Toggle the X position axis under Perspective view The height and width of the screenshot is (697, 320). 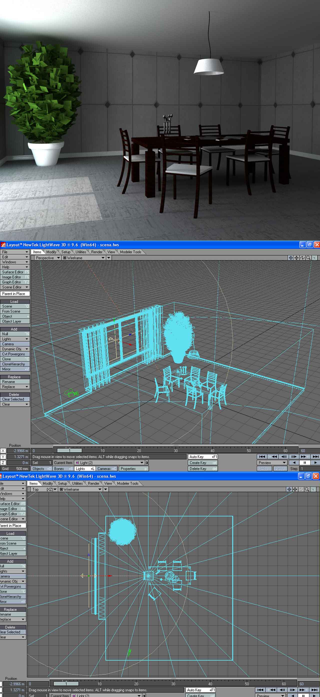pos(3,451)
